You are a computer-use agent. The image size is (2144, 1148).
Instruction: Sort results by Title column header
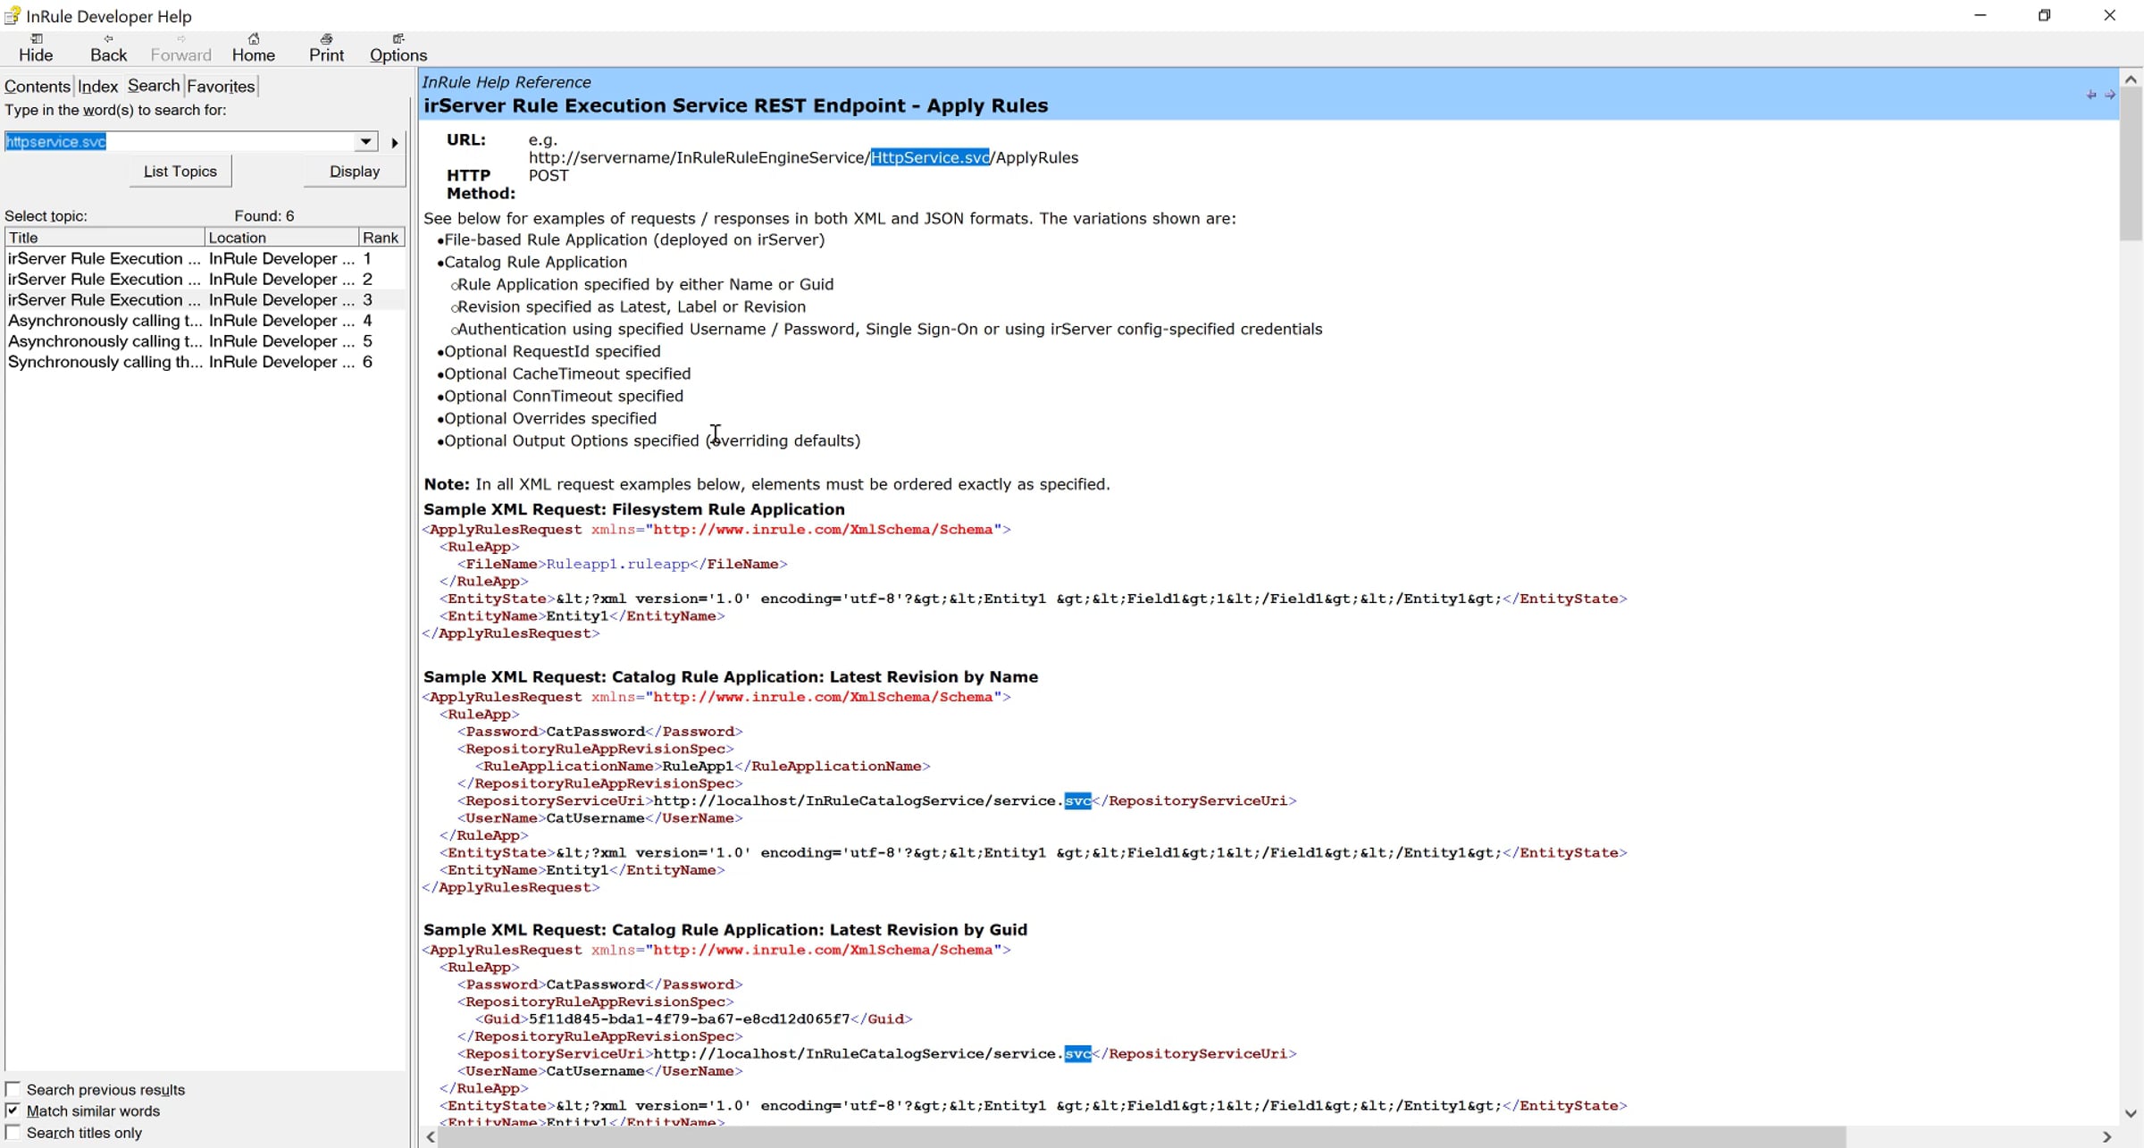[105, 237]
